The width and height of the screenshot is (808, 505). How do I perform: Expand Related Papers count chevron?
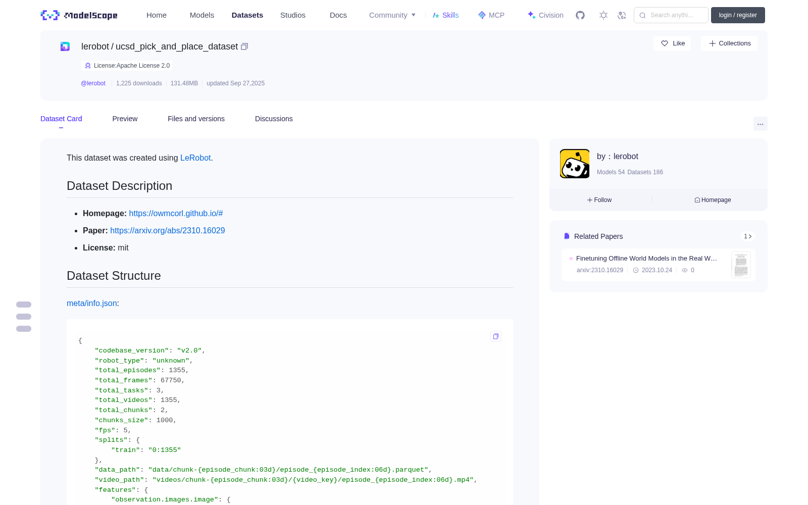(x=748, y=236)
